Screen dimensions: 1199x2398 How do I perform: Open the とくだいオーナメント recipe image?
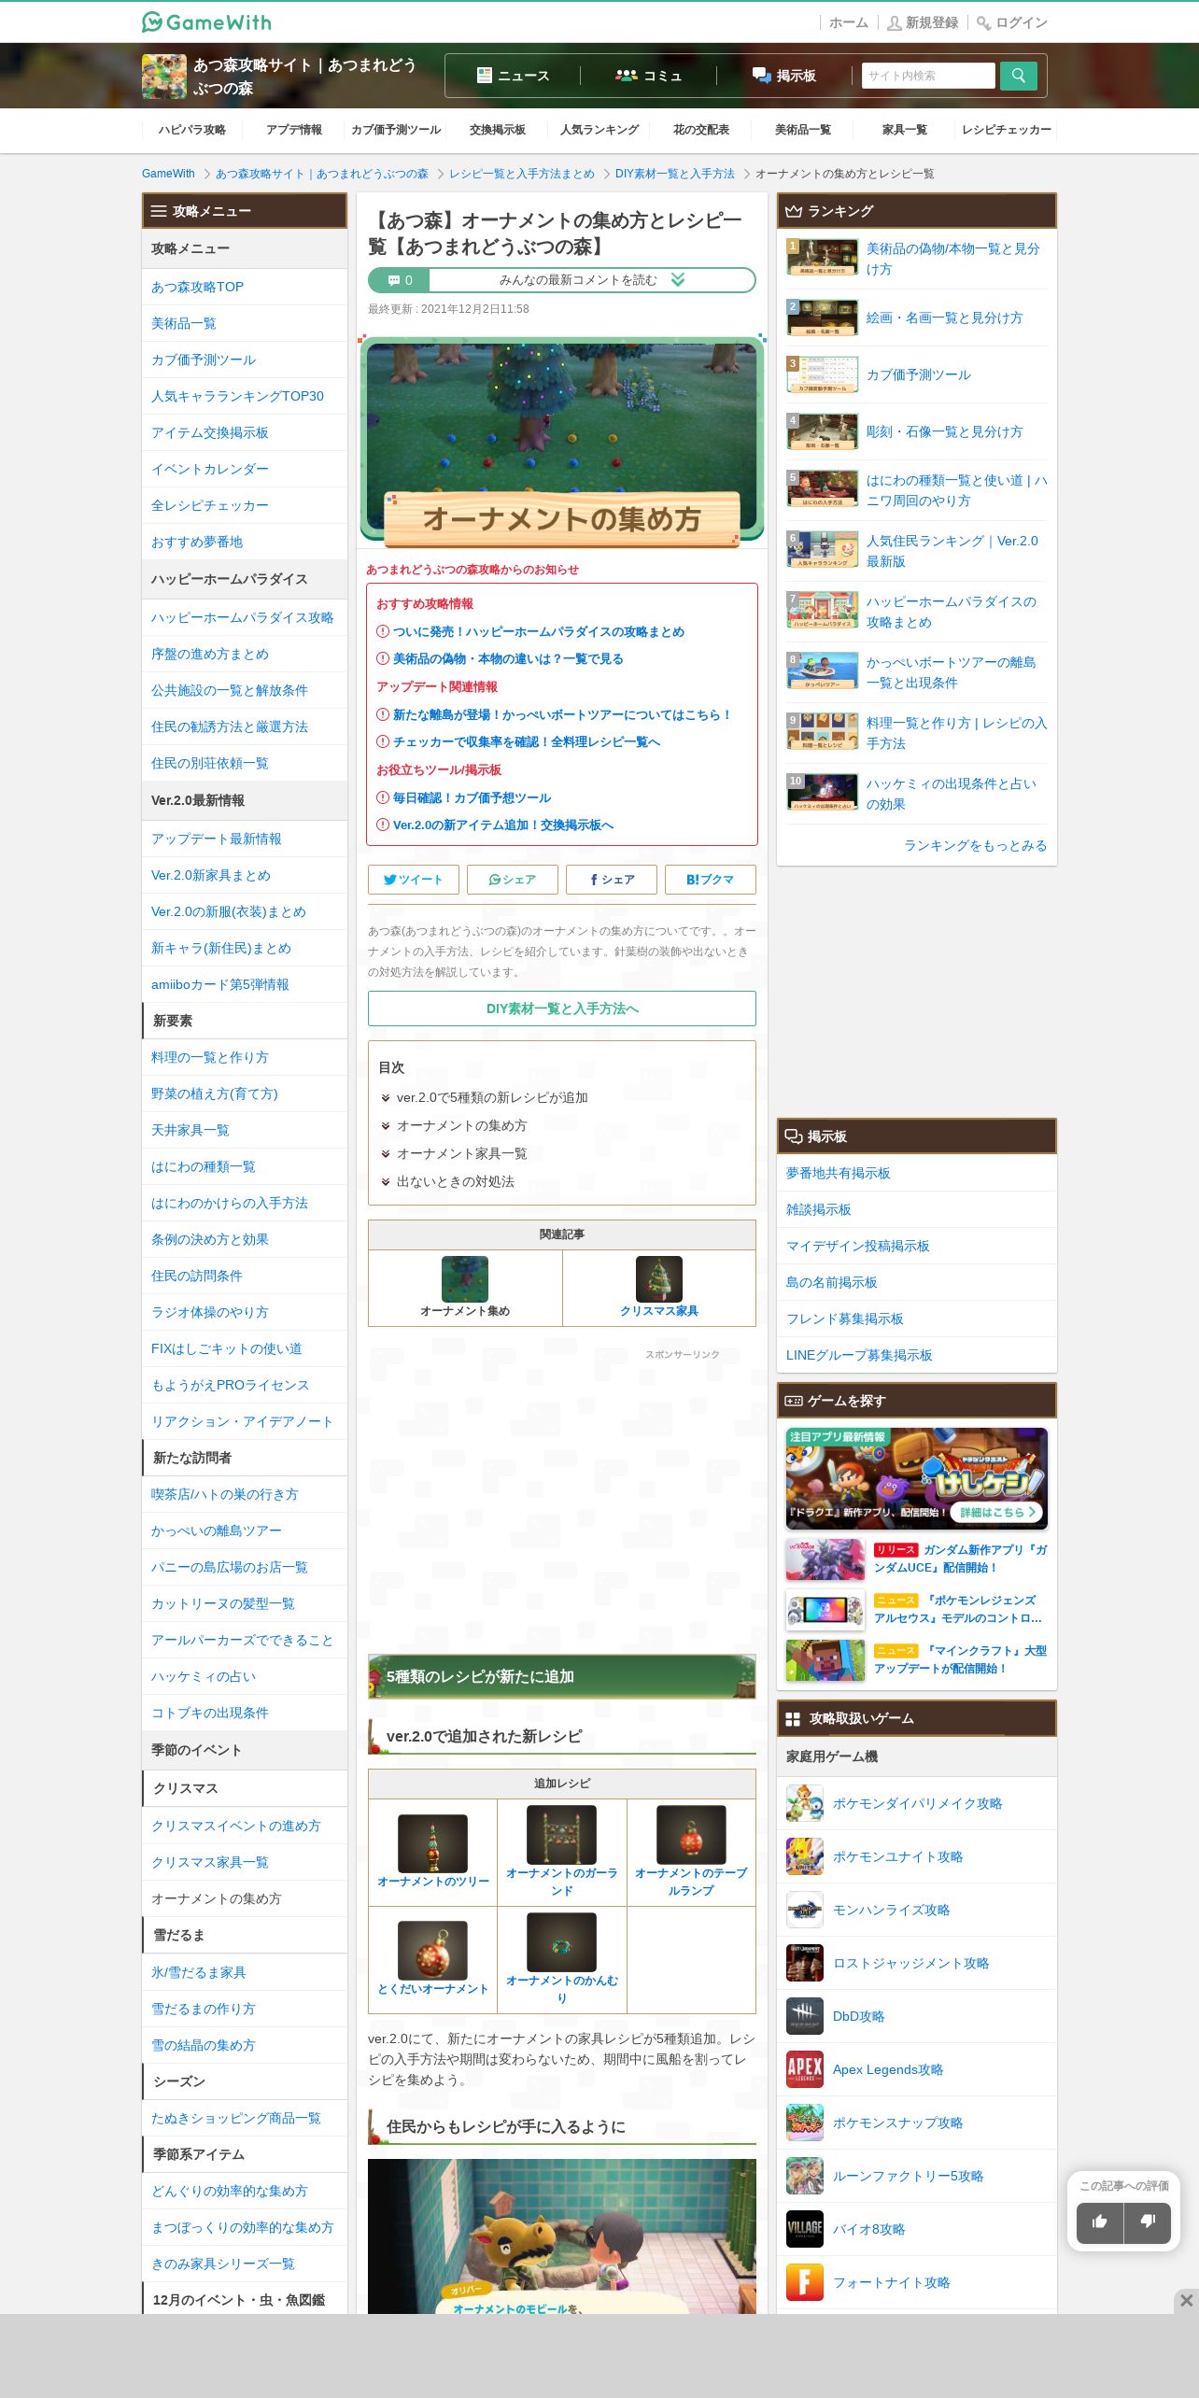[x=432, y=1950]
